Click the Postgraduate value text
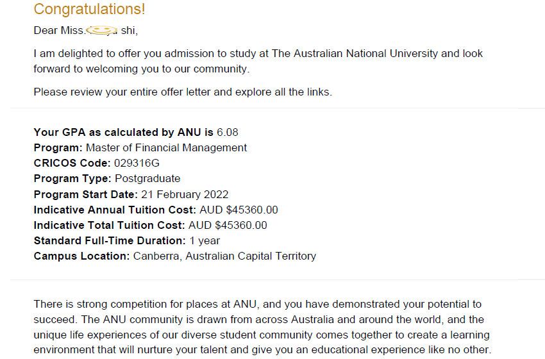Image resolution: width=545 pixels, height=359 pixels. pyautogui.click(x=147, y=179)
